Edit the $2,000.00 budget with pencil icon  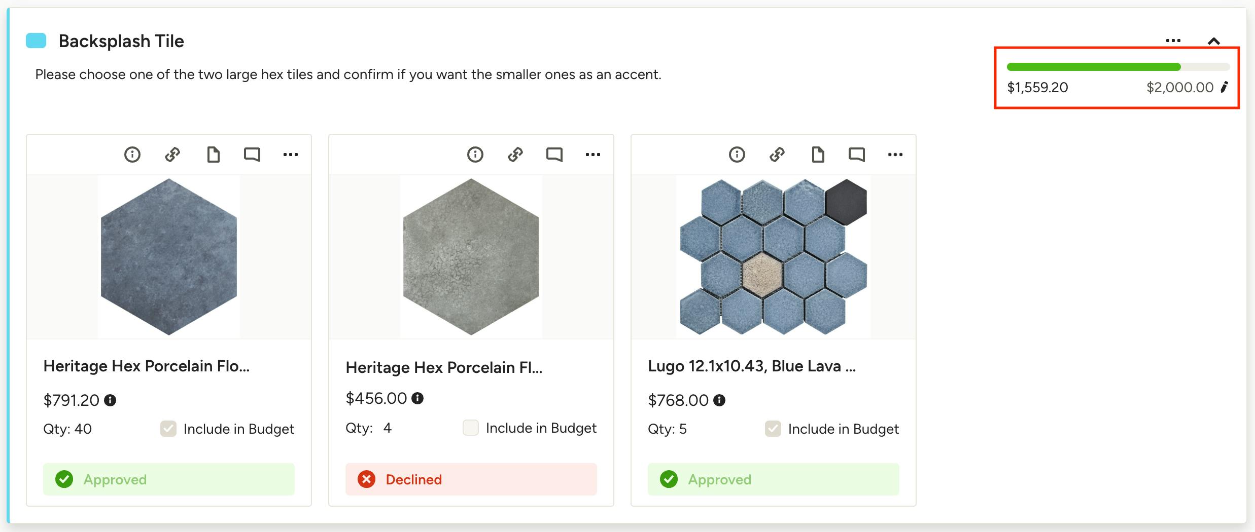1225,87
